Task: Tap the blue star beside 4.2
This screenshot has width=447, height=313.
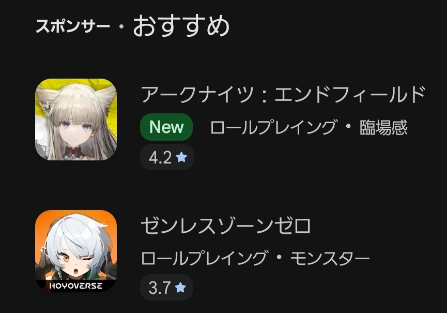Action: tap(181, 157)
